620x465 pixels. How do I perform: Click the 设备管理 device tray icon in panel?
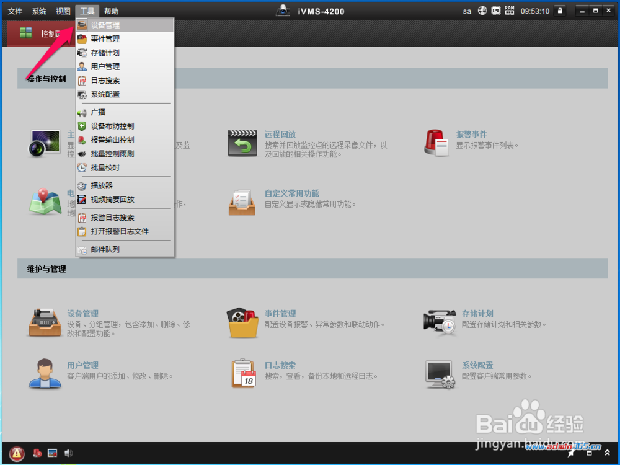(x=45, y=322)
